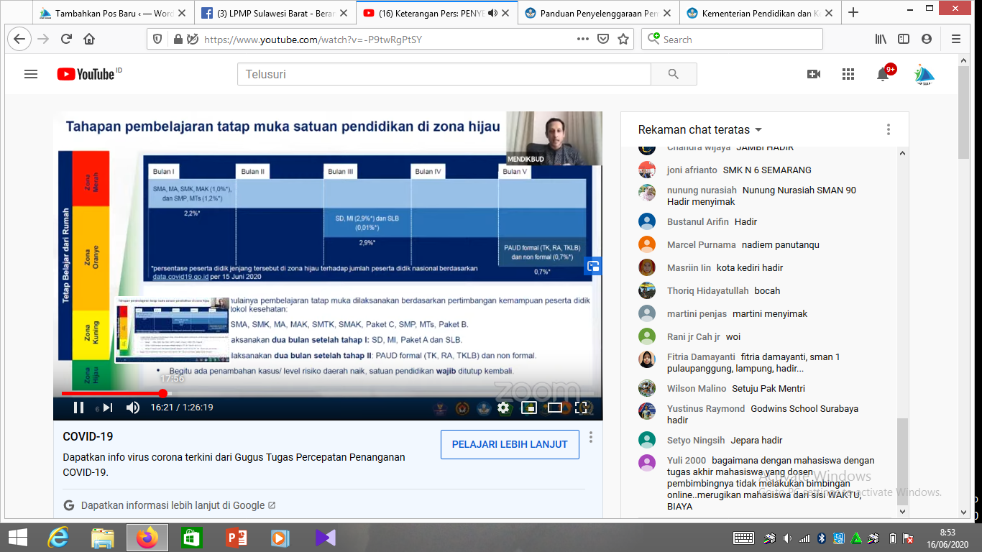The height and width of the screenshot is (552, 982).
Task: Switch video to miniplayer mode
Action: 529,408
